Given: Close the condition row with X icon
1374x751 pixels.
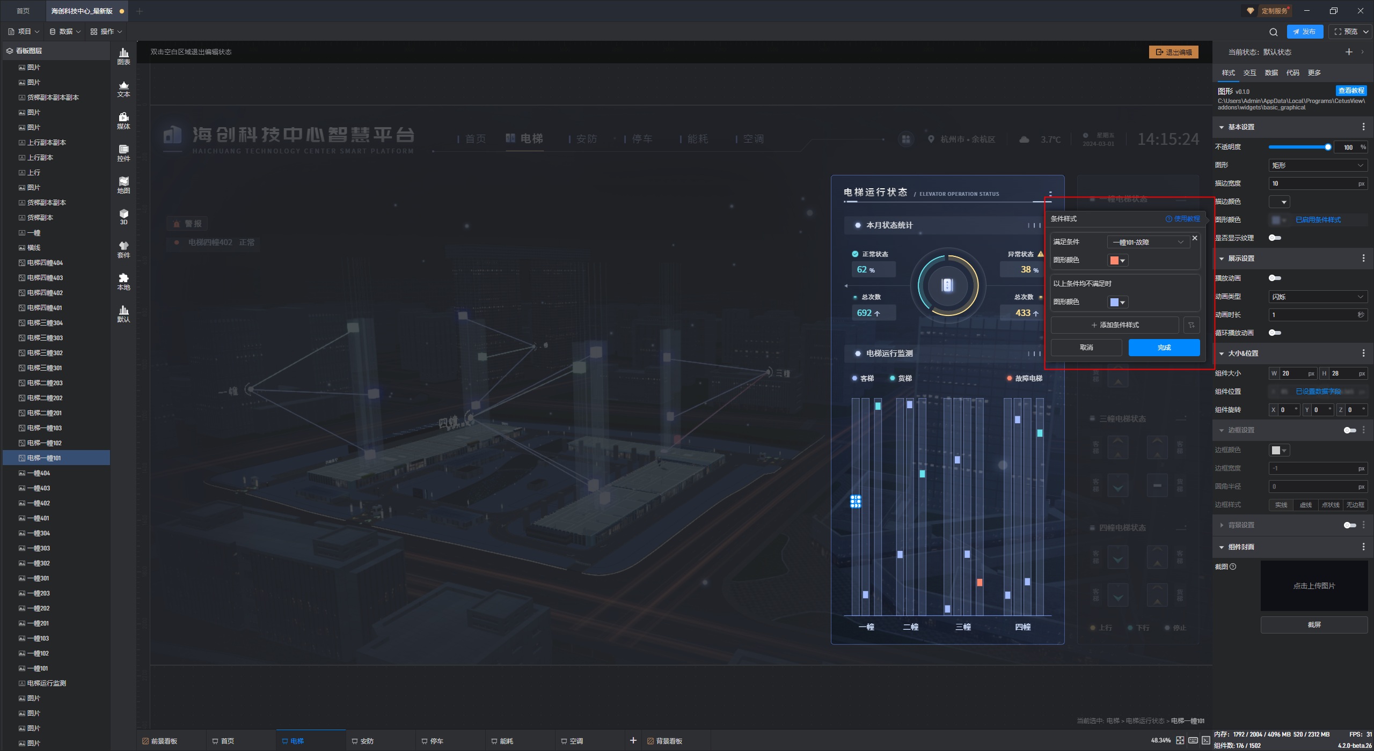Looking at the screenshot, I should tap(1195, 238).
